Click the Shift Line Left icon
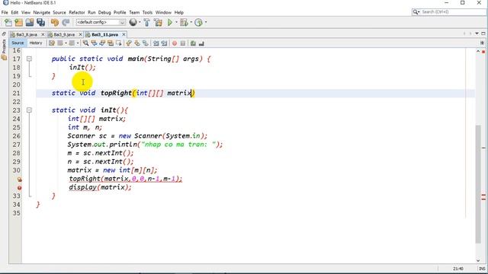 coord(156,43)
